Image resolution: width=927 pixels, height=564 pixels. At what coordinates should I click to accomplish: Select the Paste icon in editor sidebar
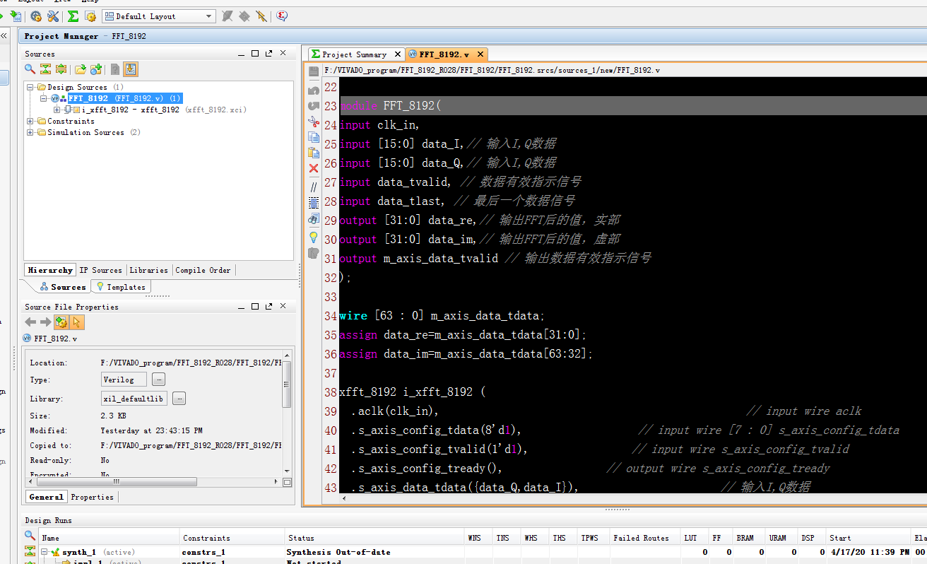coord(313,152)
